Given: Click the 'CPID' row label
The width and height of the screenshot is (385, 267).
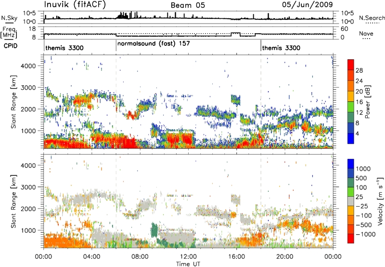Looking at the screenshot, I should click(11, 46).
